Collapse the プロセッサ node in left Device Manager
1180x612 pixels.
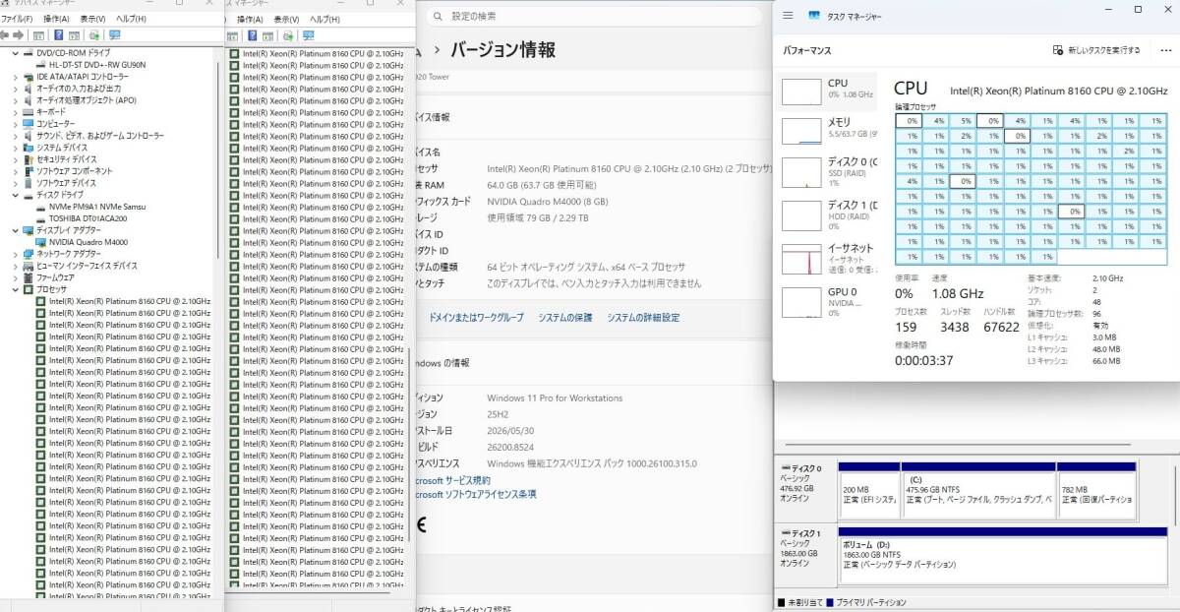click(15, 289)
